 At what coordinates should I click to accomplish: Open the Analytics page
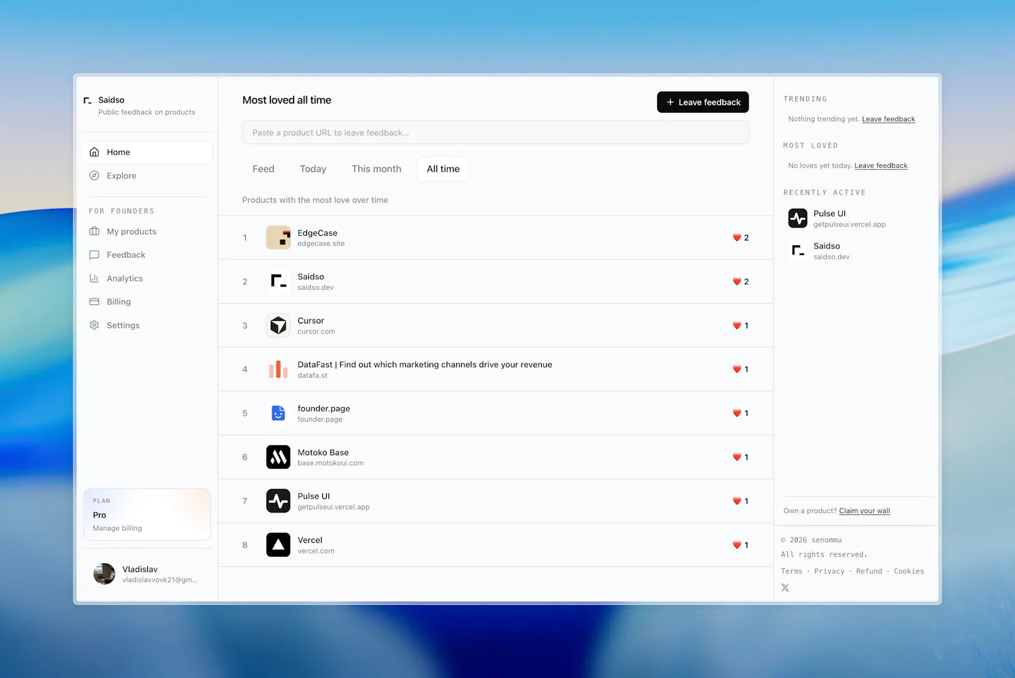(x=147, y=278)
